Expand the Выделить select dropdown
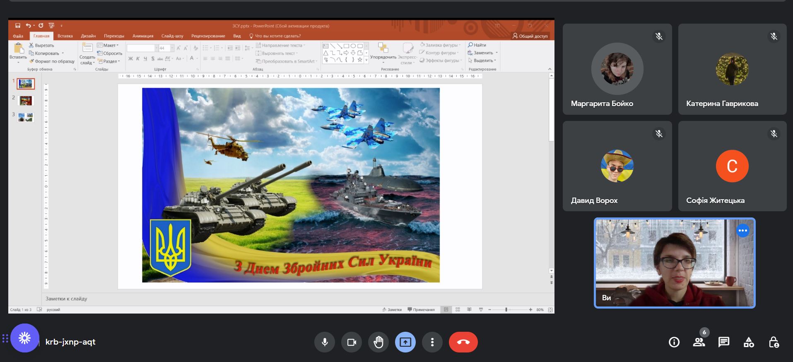This screenshot has width=793, height=362. tap(482, 60)
